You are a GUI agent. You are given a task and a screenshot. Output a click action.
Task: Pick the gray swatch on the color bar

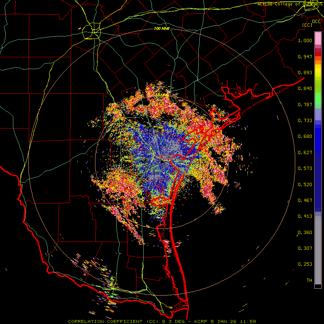coord(318,250)
